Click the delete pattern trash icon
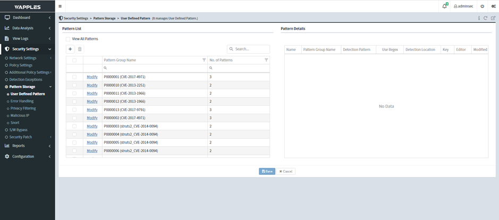The image size is (499, 220). click(80, 49)
